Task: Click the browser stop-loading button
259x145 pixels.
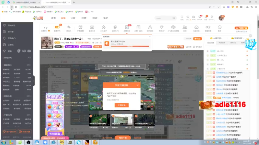Action: click(12, 7)
